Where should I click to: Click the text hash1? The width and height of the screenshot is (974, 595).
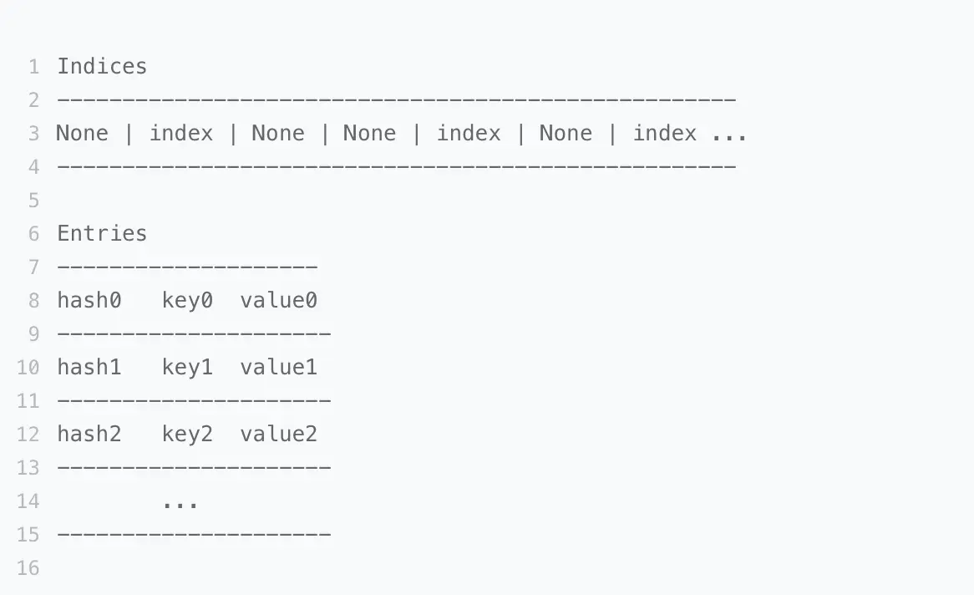click(x=89, y=368)
